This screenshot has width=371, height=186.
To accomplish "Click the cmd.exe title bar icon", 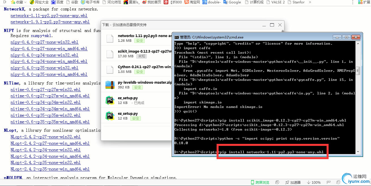I will [176, 37].
